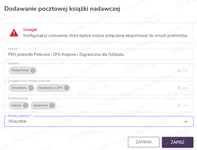The image size is (197, 150).
Task: Click the ZAPISZ save button
Action: click(x=178, y=142)
